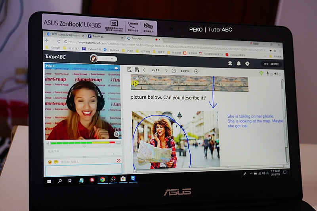Go back with the browser back arrow
Screen dimensions: 317x211
pyautogui.click(x=47, y=41)
